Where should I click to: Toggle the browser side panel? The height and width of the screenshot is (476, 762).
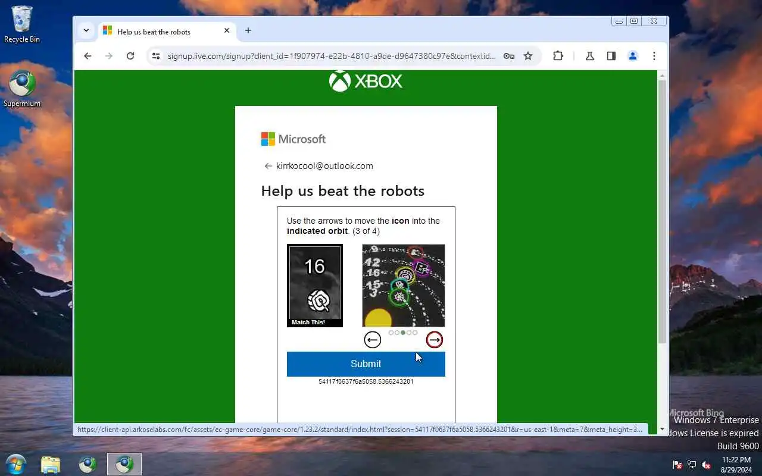coord(611,56)
